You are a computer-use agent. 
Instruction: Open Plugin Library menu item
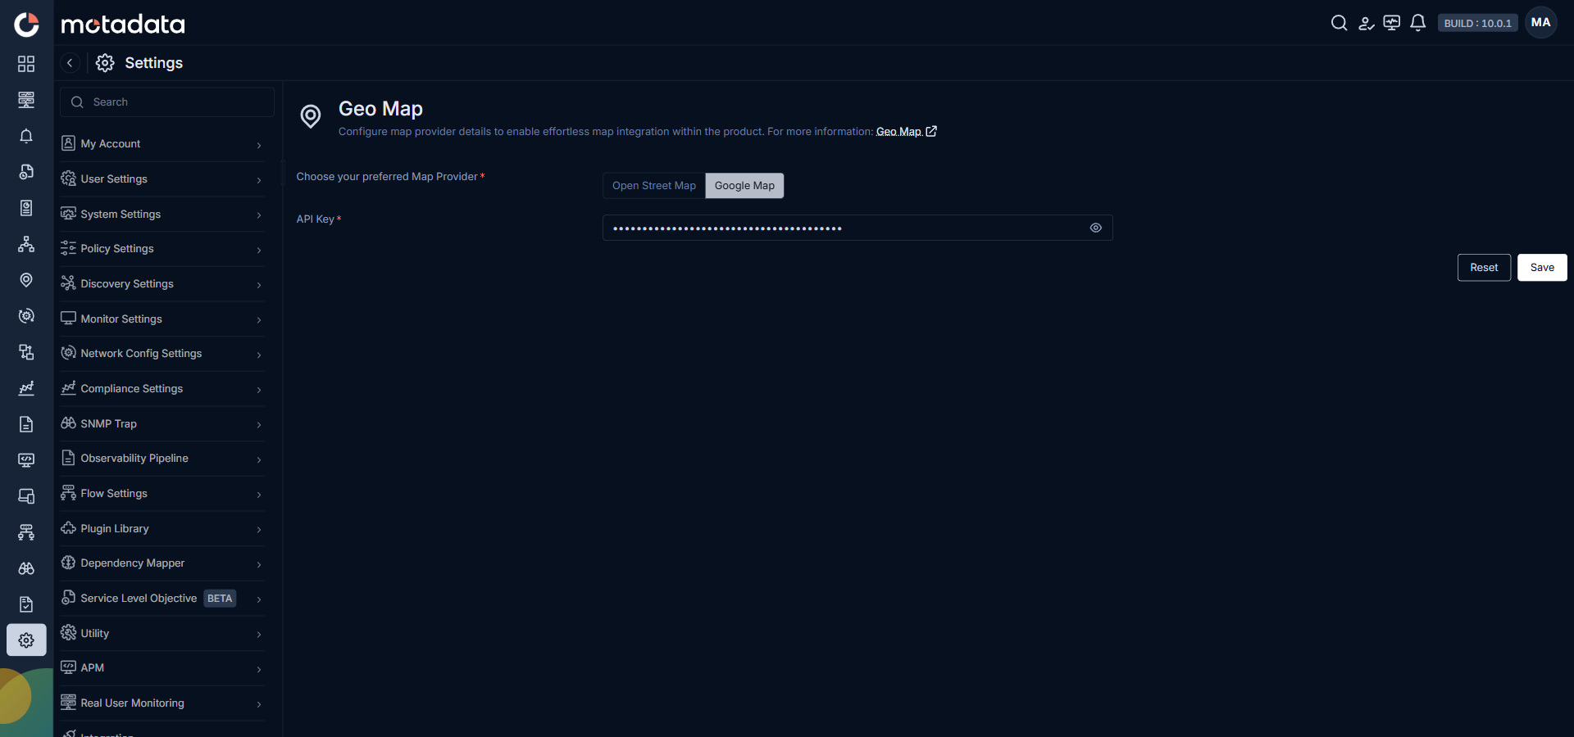(162, 529)
